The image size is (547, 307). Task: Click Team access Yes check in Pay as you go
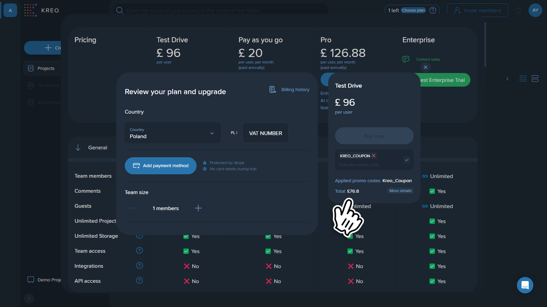point(268,251)
